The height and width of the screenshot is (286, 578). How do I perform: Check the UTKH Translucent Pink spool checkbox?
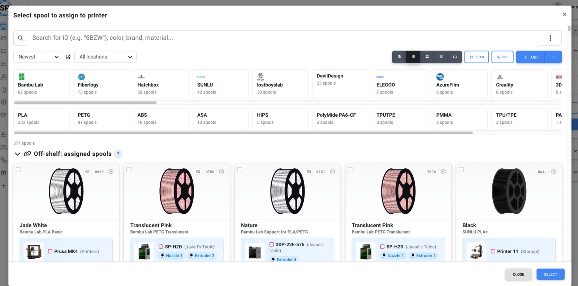click(129, 170)
